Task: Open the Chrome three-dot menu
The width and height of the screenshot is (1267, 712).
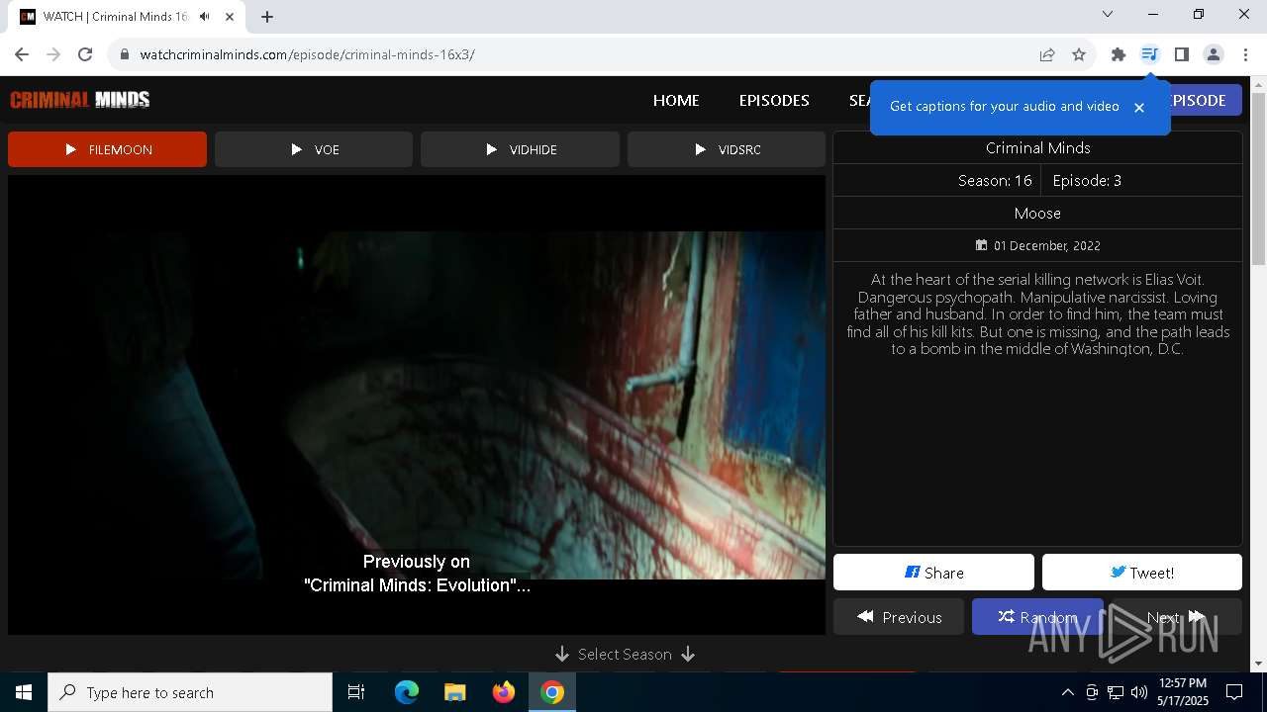Action: coord(1244,54)
